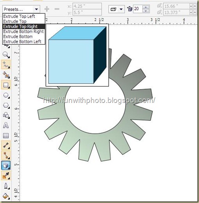Choose Extrude Top Left preset
Screen dimensions: 199x203
tap(24, 16)
